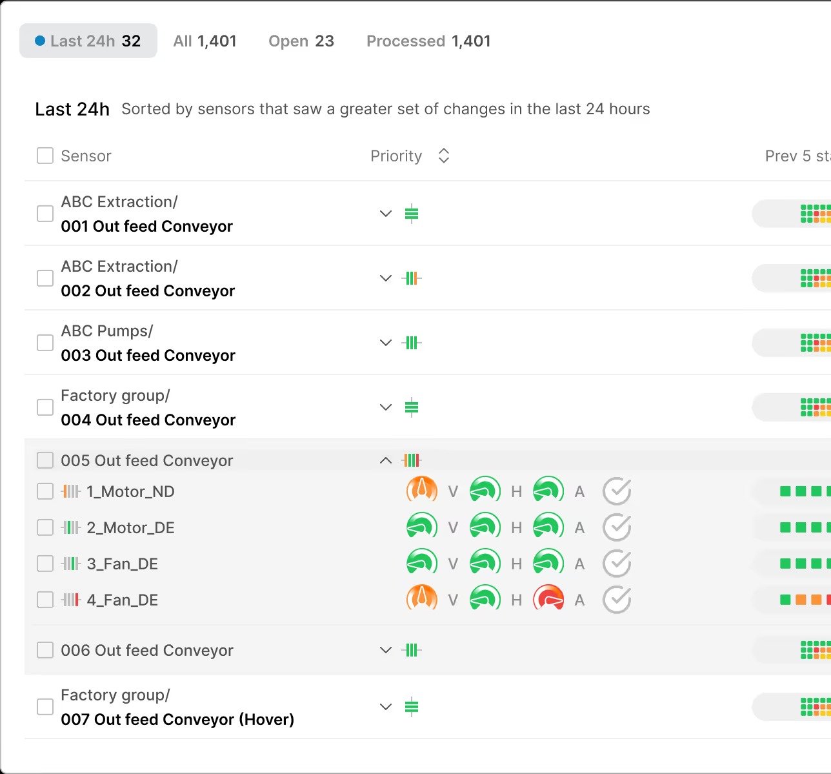The height and width of the screenshot is (774, 831).
Task: Sort by the Priority column arrows
Action: click(x=443, y=156)
